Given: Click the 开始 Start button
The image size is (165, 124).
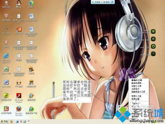Looking at the screenshot, I should click(x=4, y=122).
